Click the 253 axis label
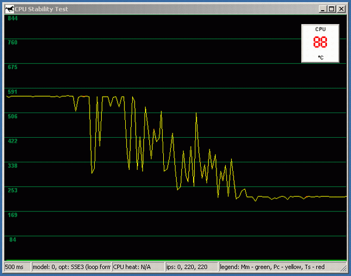Image resolution: width=351 pixels, height=276 pixels. click(12, 190)
